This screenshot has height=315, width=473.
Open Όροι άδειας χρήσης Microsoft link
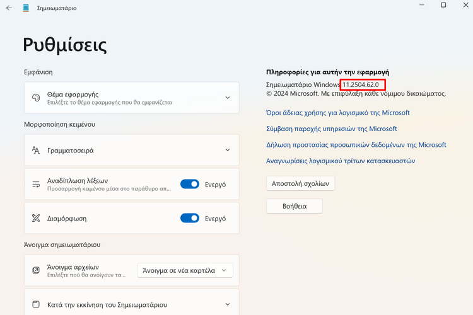pos(338,113)
